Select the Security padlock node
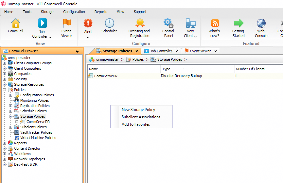The image size is (283, 183). 10,79
